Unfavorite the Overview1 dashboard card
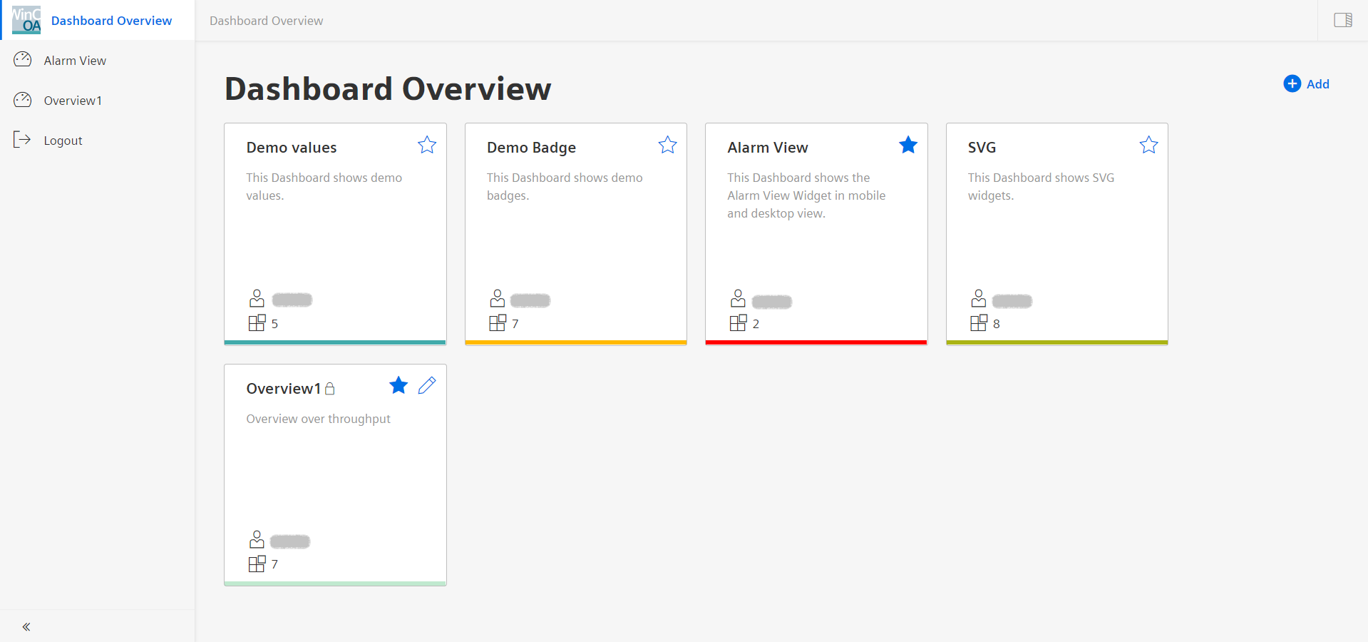 [398, 386]
